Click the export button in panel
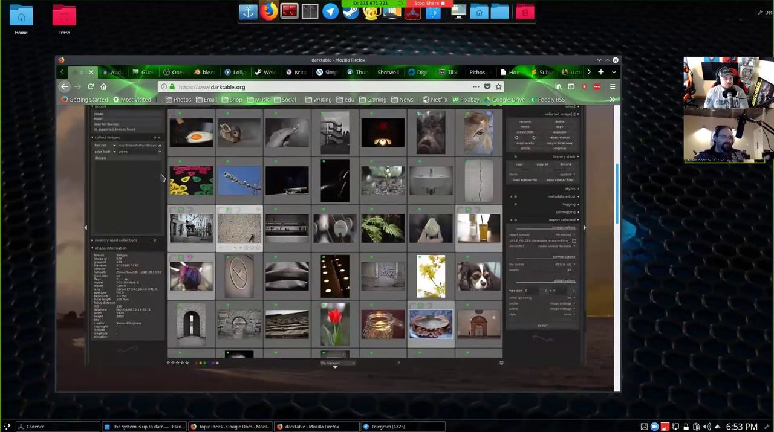 [x=542, y=326]
